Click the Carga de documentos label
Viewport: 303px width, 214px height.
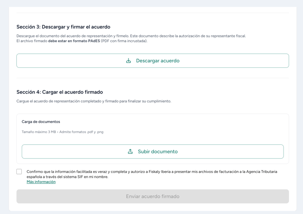41,122
